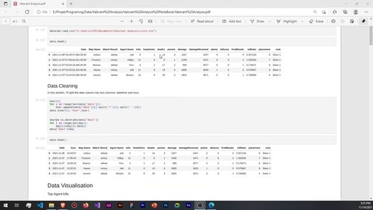
Task: Click the Data Cleaning heading
Action: (x=62, y=86)
